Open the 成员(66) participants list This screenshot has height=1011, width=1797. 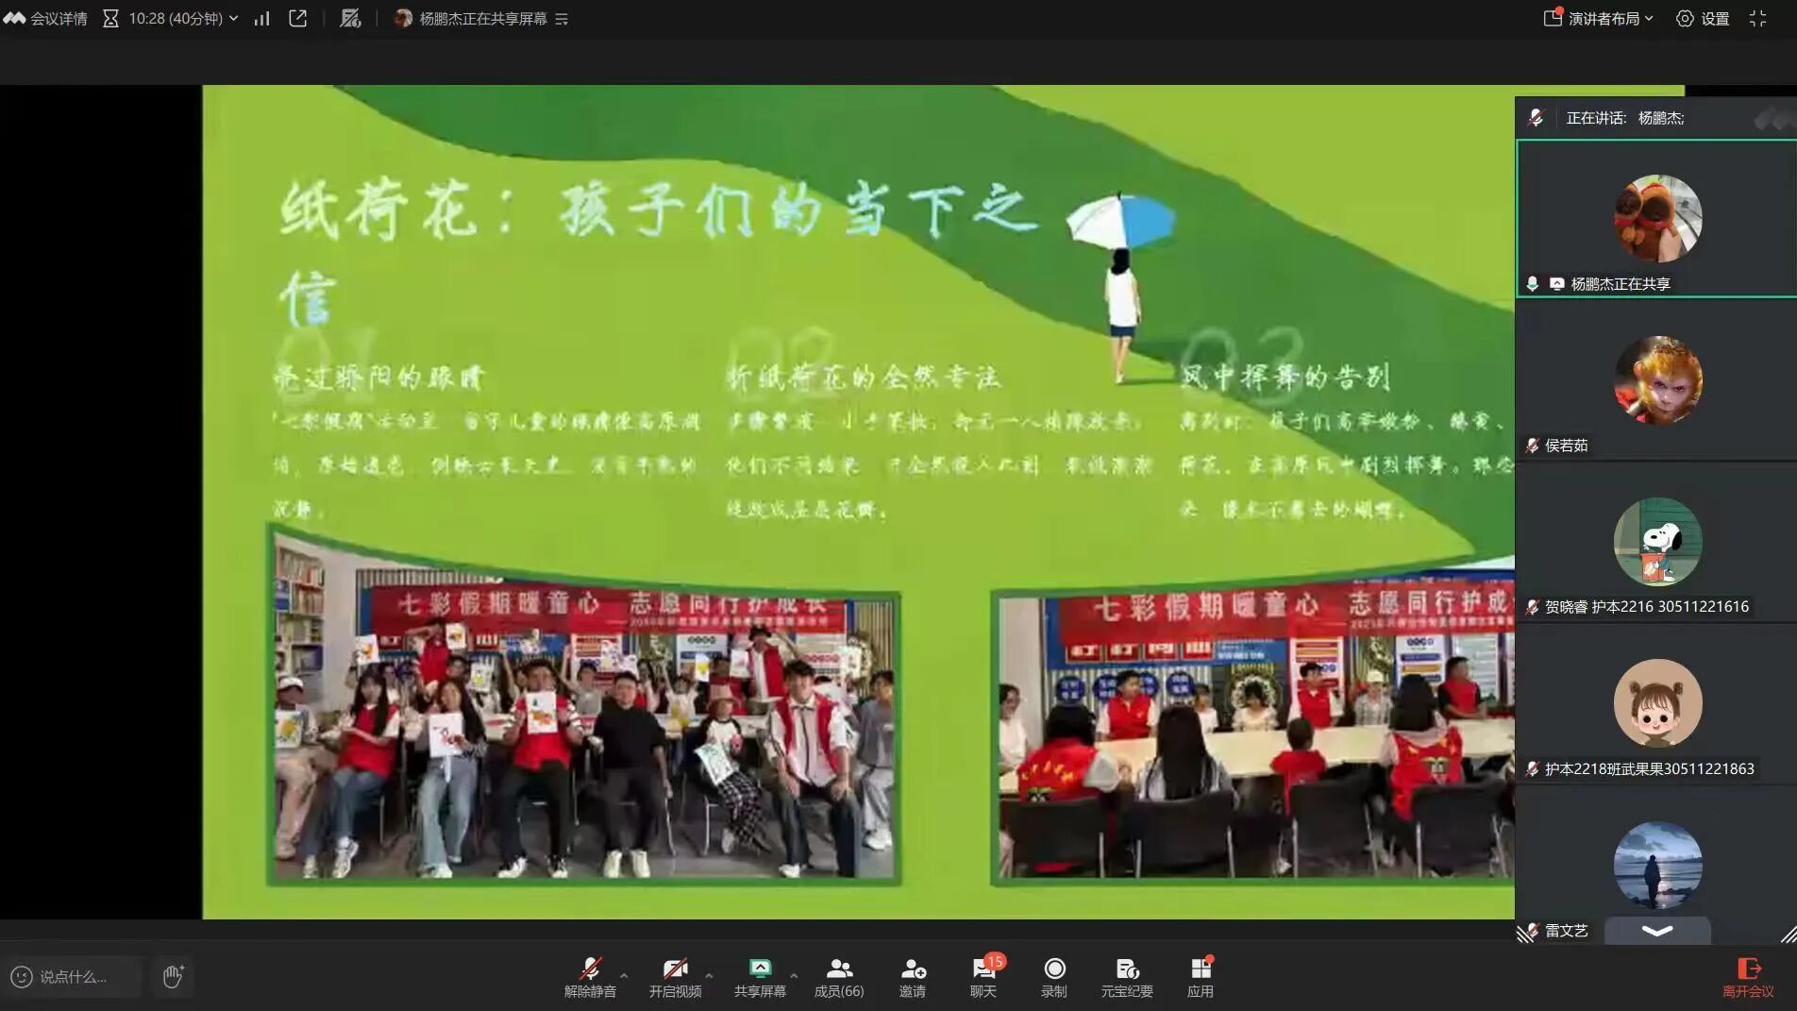tap(838, 977)
